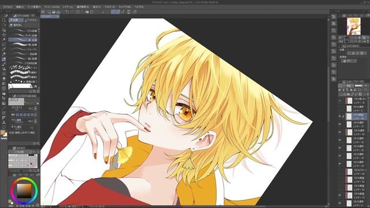
Task: Click the New canvas icon in command bar
Action: [49, 12]
